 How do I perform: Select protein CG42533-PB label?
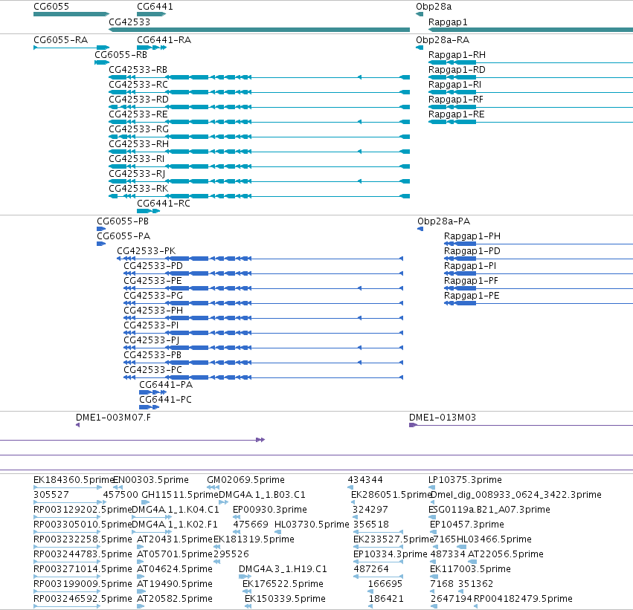(x=152, y=355)
